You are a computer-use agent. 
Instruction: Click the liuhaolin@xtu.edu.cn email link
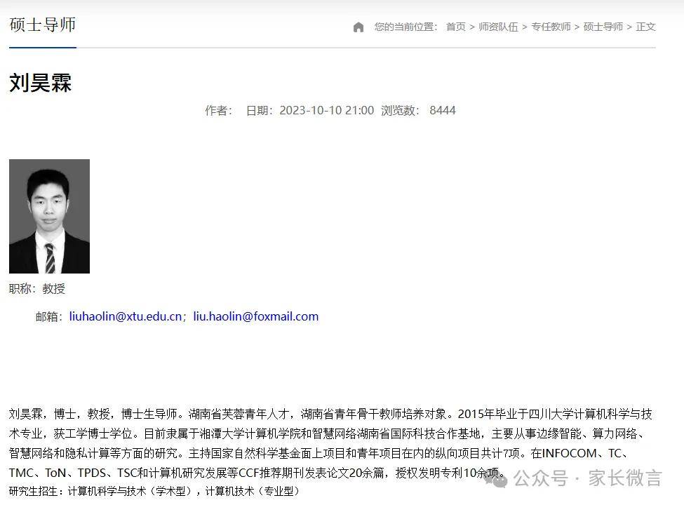pyautogui.click(x=125, y=316)
